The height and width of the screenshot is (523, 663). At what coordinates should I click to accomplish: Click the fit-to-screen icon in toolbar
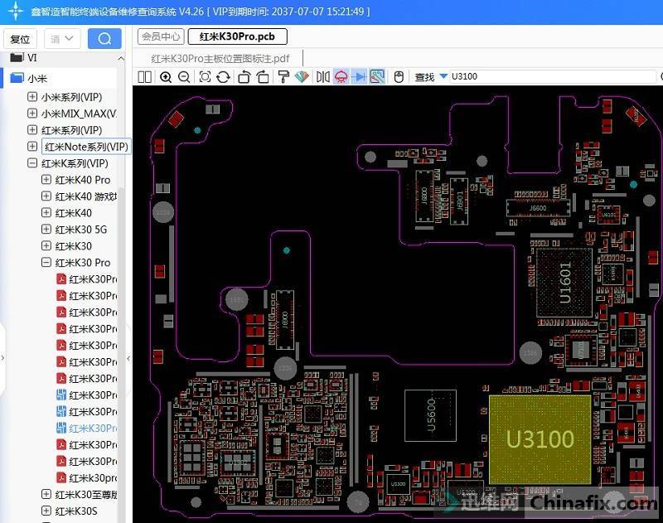tap(204, 77)
